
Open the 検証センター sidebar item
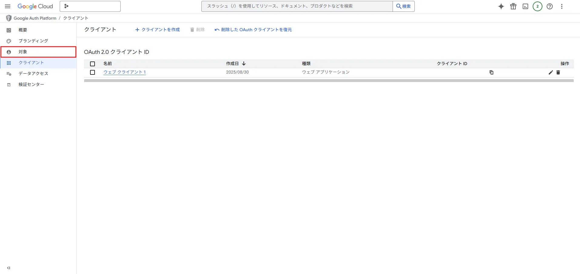pyautogui.click(x=38, y=84)
